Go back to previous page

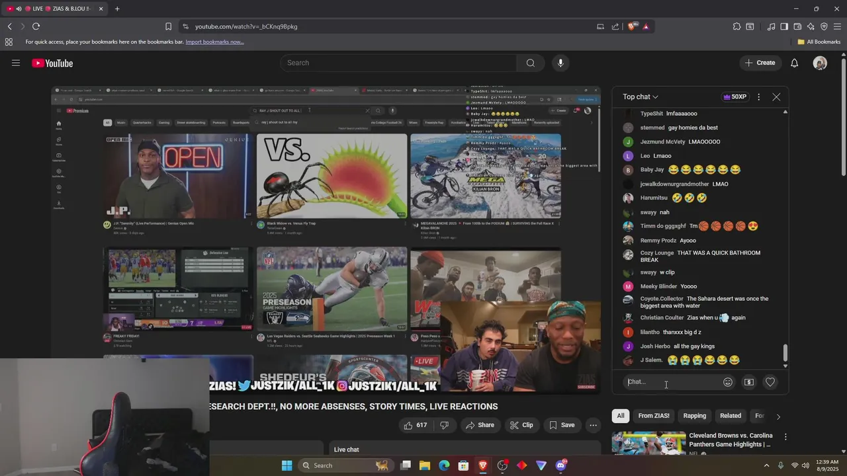(x=9, y=26)
